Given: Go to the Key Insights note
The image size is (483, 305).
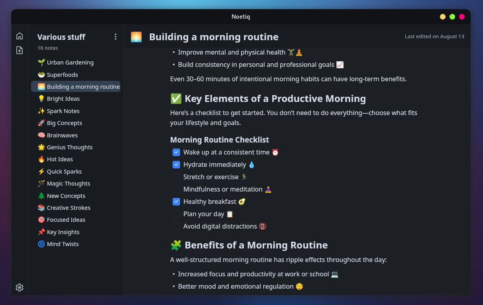Looking at the screenshot, I should coord(63,232).
